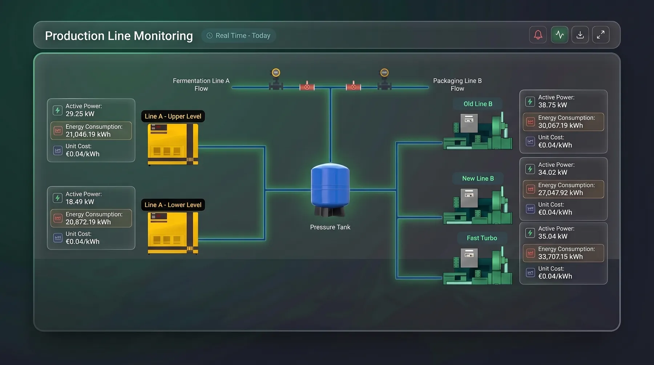Click the right flow meter sensor near Packaging Line B
The width and height of the screenshot is (654, 365).
point(384,79)
